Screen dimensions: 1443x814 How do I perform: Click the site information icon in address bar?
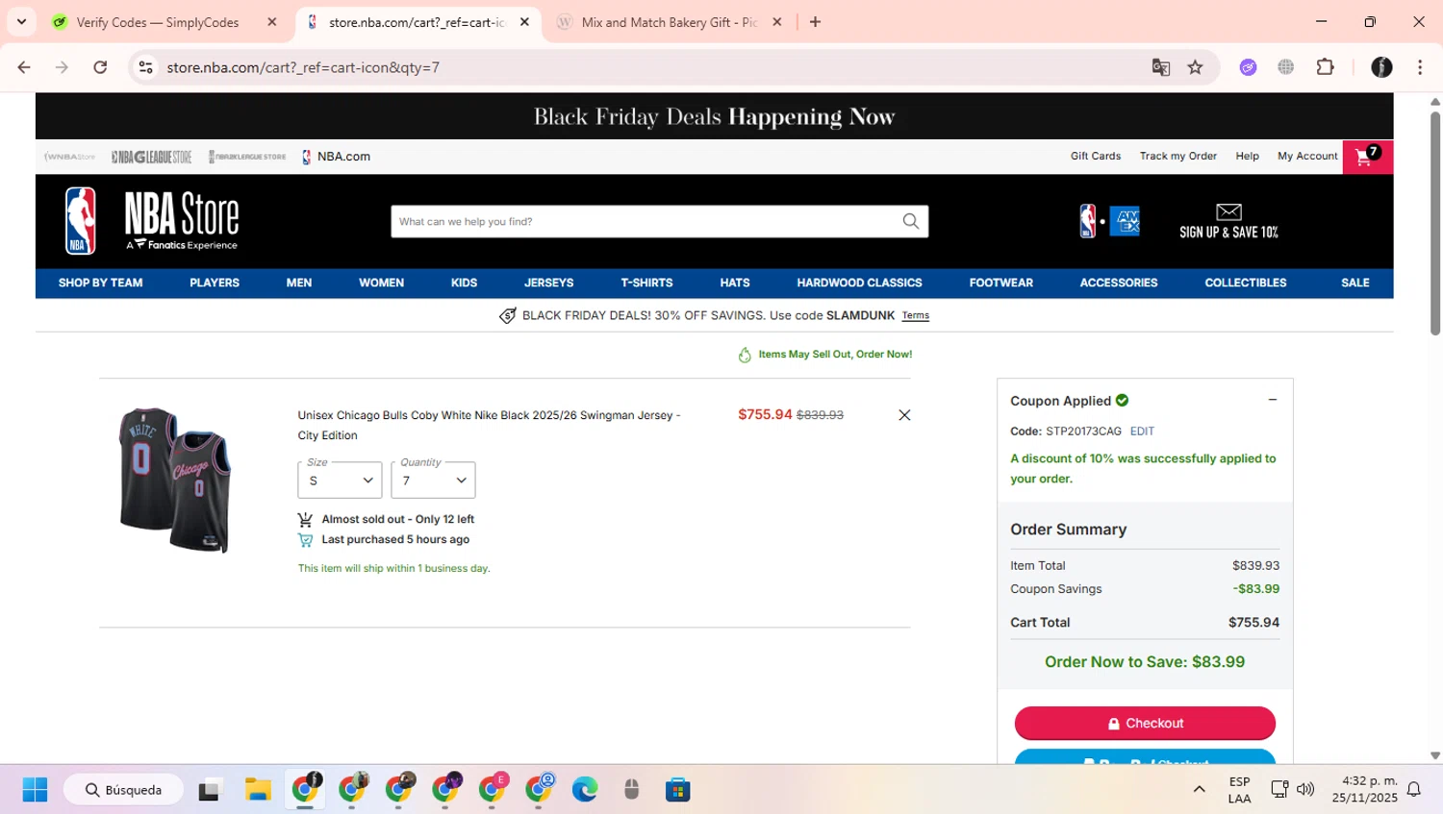click(x=146, y=67)
